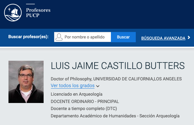Screen dimensions: 194x125
Task: Click the arrow next to Búsqueda Avanzada
Action: (x=189, y=38)
